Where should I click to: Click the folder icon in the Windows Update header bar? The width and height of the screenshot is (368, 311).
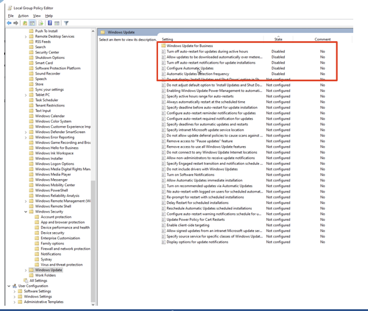click(103, 32)
